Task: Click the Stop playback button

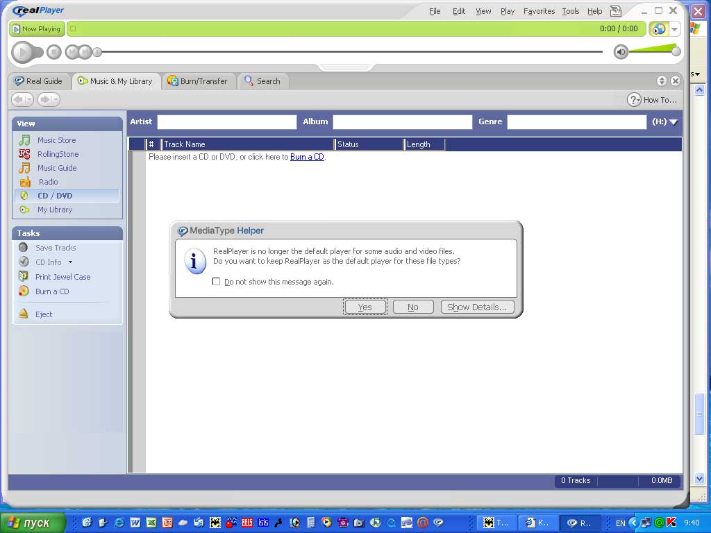Action: pyautogui.click(x=54, y=52)
